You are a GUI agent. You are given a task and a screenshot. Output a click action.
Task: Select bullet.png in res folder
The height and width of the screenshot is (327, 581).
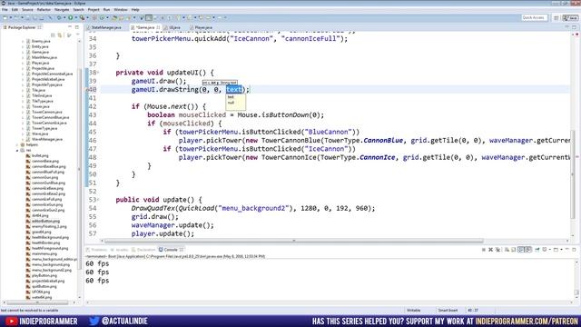(x=40, y=155)
